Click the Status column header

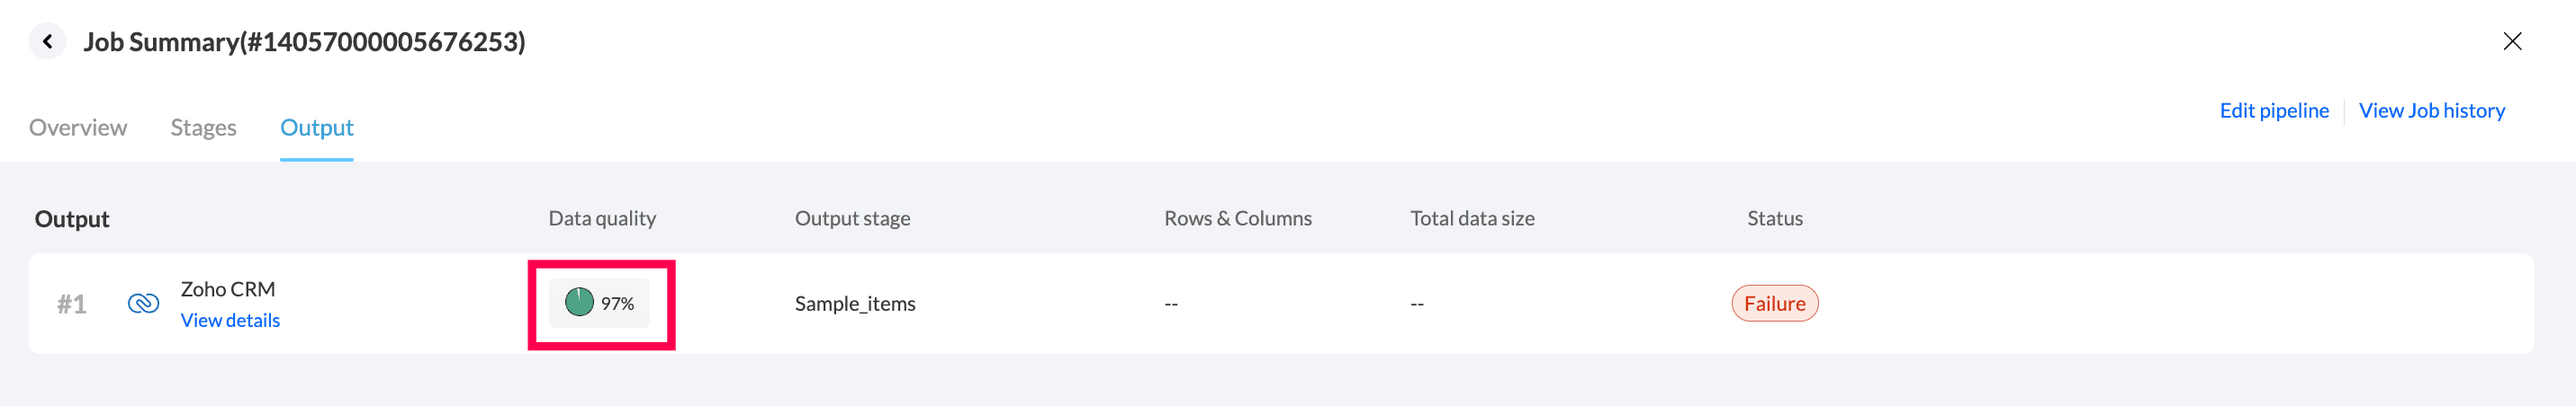[x=1774, y=218]
